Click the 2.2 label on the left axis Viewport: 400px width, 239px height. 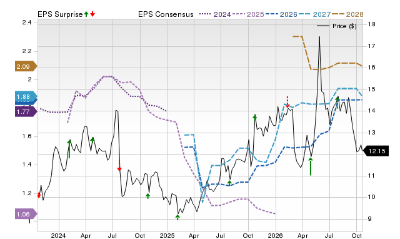(27, 51)
